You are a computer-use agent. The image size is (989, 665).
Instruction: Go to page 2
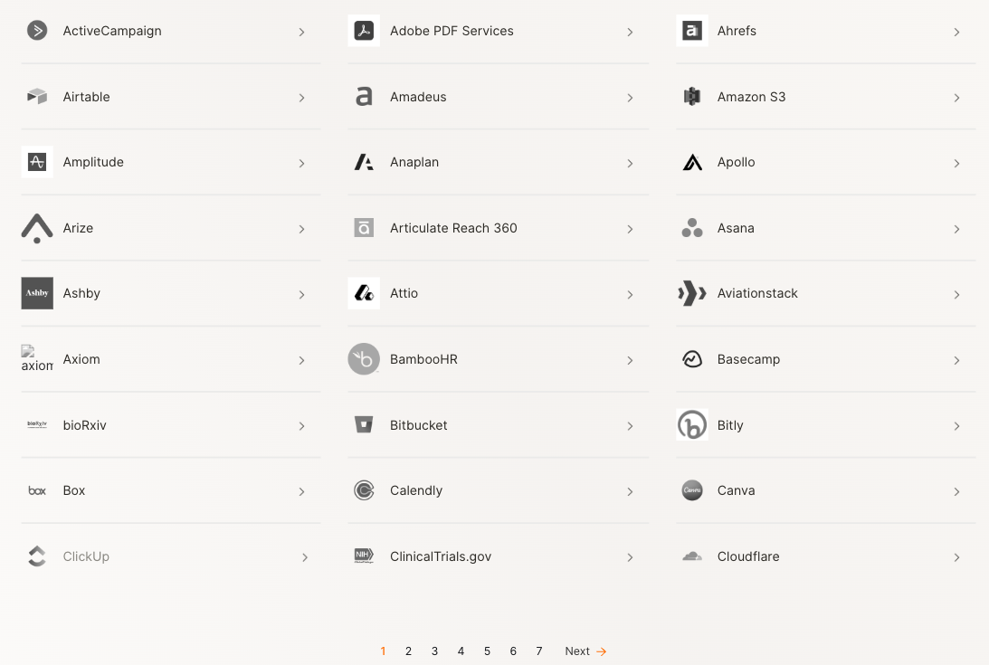click(x=409, y=651)
